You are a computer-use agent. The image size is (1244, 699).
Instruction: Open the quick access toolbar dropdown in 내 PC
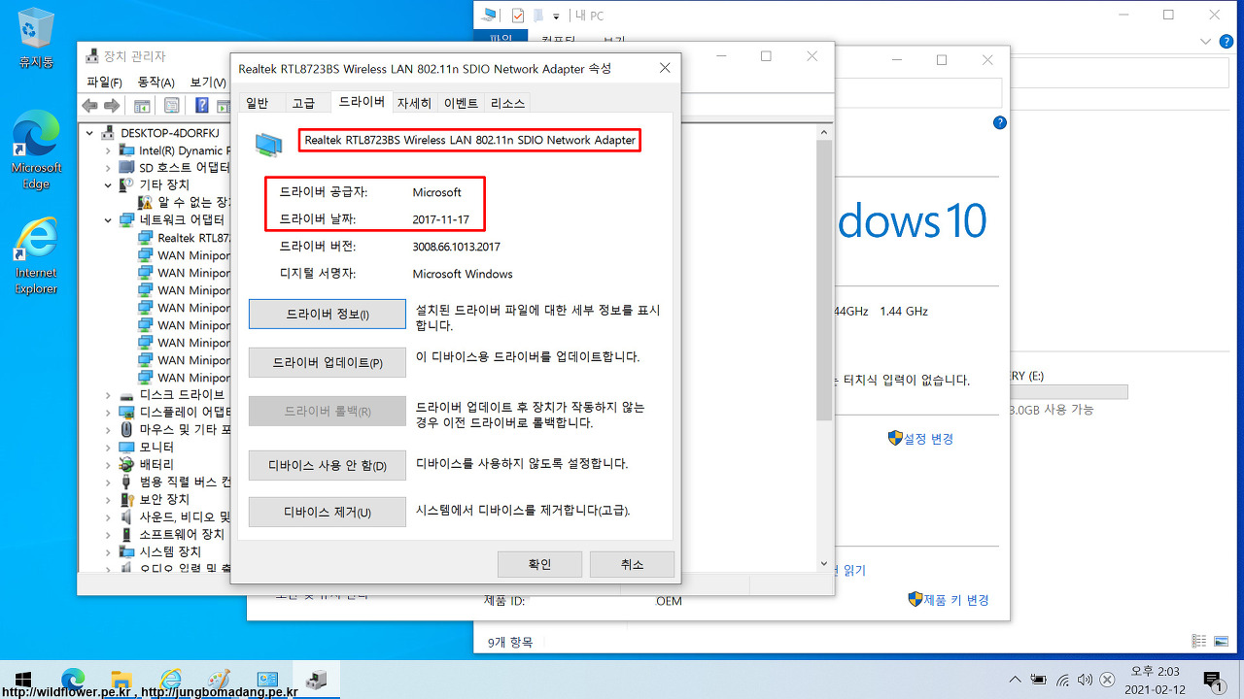[556, 16]
